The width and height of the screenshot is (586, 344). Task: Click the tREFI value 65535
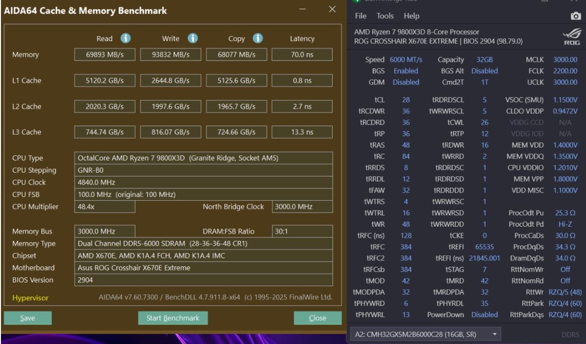pos(484,247)
